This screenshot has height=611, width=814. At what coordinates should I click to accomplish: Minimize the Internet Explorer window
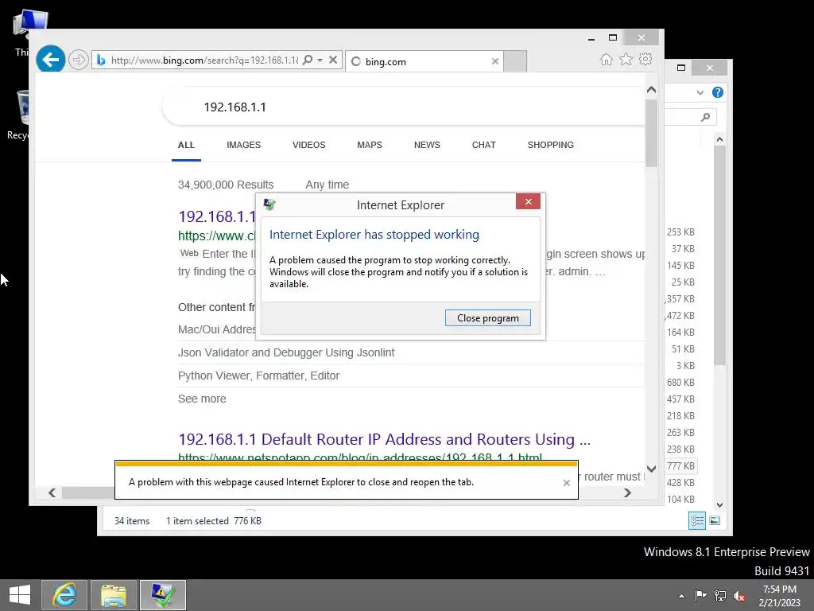591,38
